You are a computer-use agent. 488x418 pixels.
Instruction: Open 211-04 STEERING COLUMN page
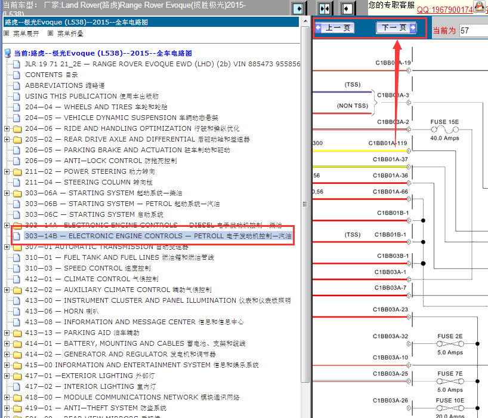pos(89,182)
